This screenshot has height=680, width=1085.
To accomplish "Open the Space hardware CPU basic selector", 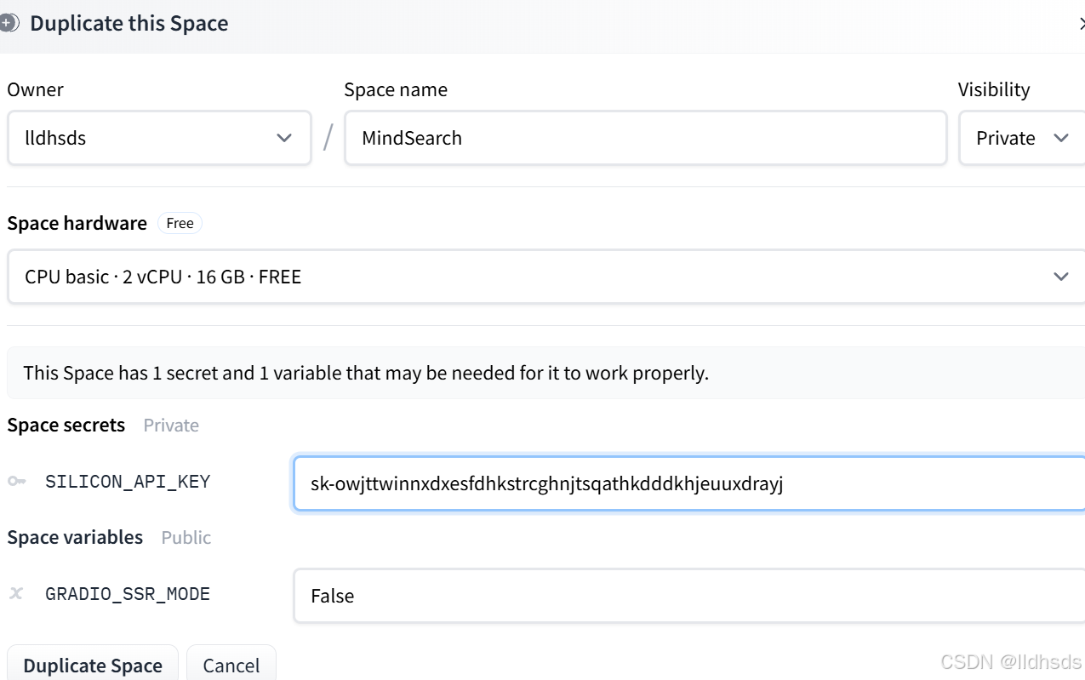I will 545,277.
